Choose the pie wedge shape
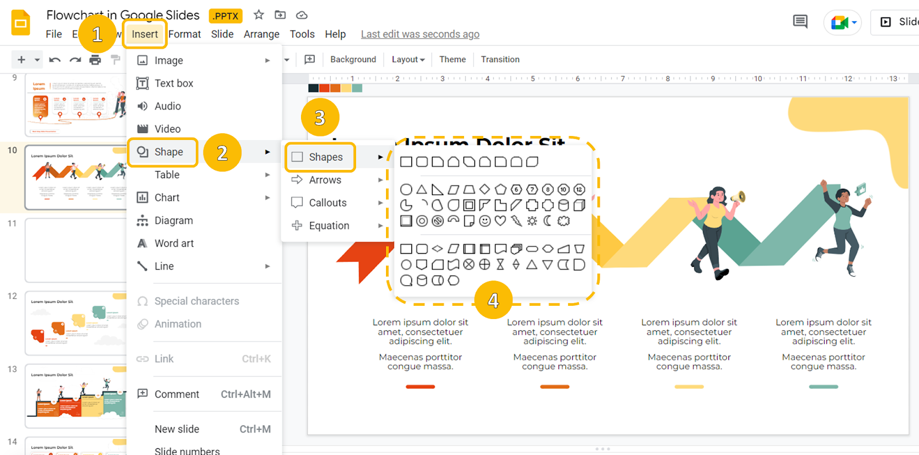Image resolution: width=919 pixels, height=455 pixels. pos(406,205)
